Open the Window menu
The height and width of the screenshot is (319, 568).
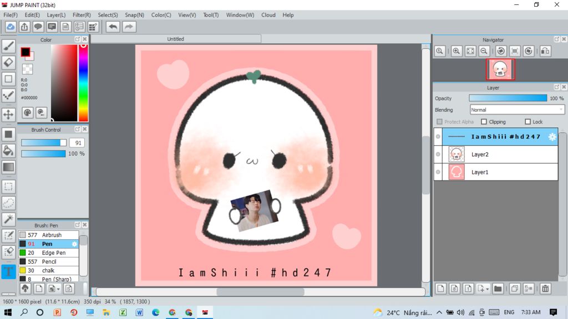[240, 15]
